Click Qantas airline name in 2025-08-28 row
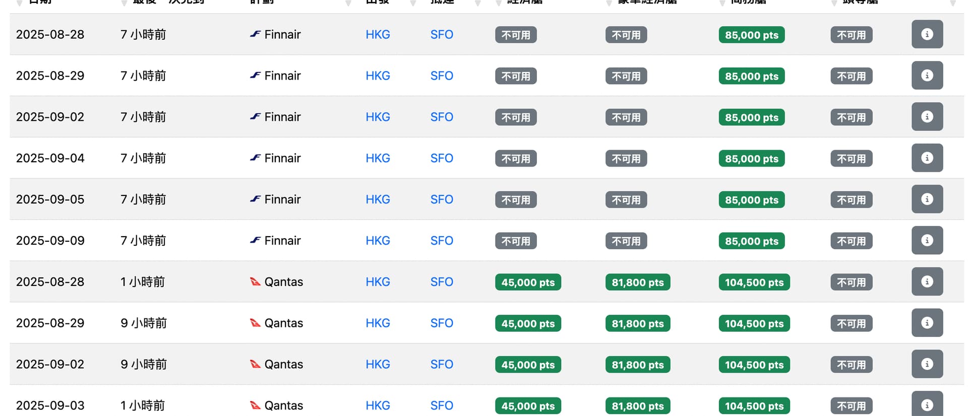Viewport: 968px width, 416px height. (x=283, y=282)
